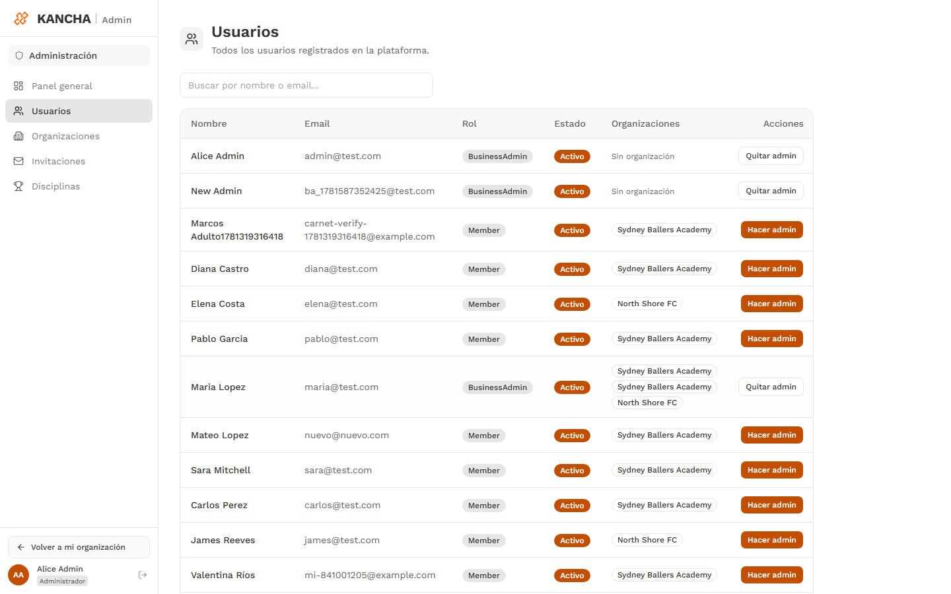951x594 pixels.
Task: Click Activo badge in New Admin row
Action: pyautogui.click(x=572, y=191)
